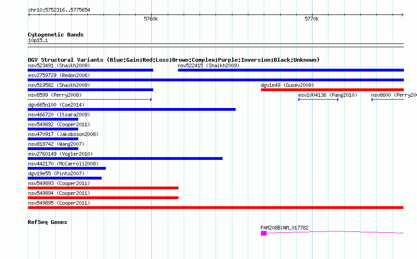Click the nsv8599 (Perry2008) thin blue feature
The height and width of the screenshot is (259, 417).
point(89,100)
